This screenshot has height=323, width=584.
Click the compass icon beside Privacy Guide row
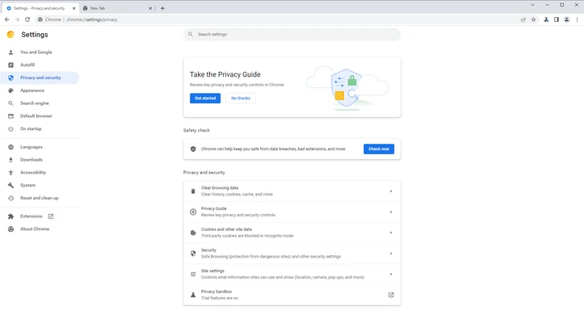[193, 212]
